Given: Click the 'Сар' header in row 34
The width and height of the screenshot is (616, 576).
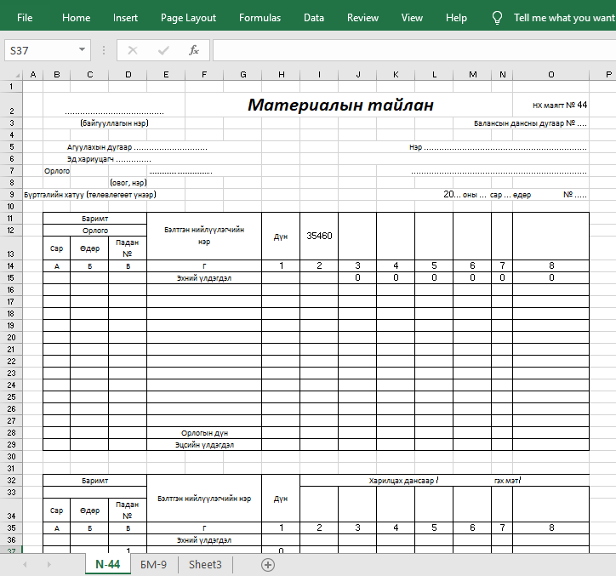Looking at the screenshot, I should [56, 510].
